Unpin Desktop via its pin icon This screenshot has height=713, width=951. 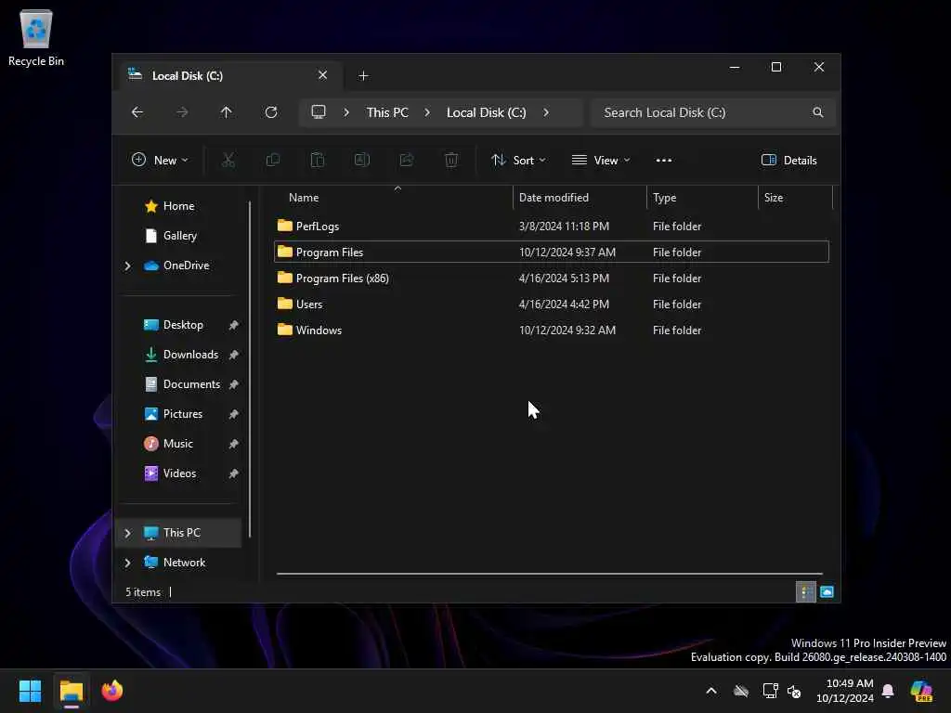[x=233, y=325]
